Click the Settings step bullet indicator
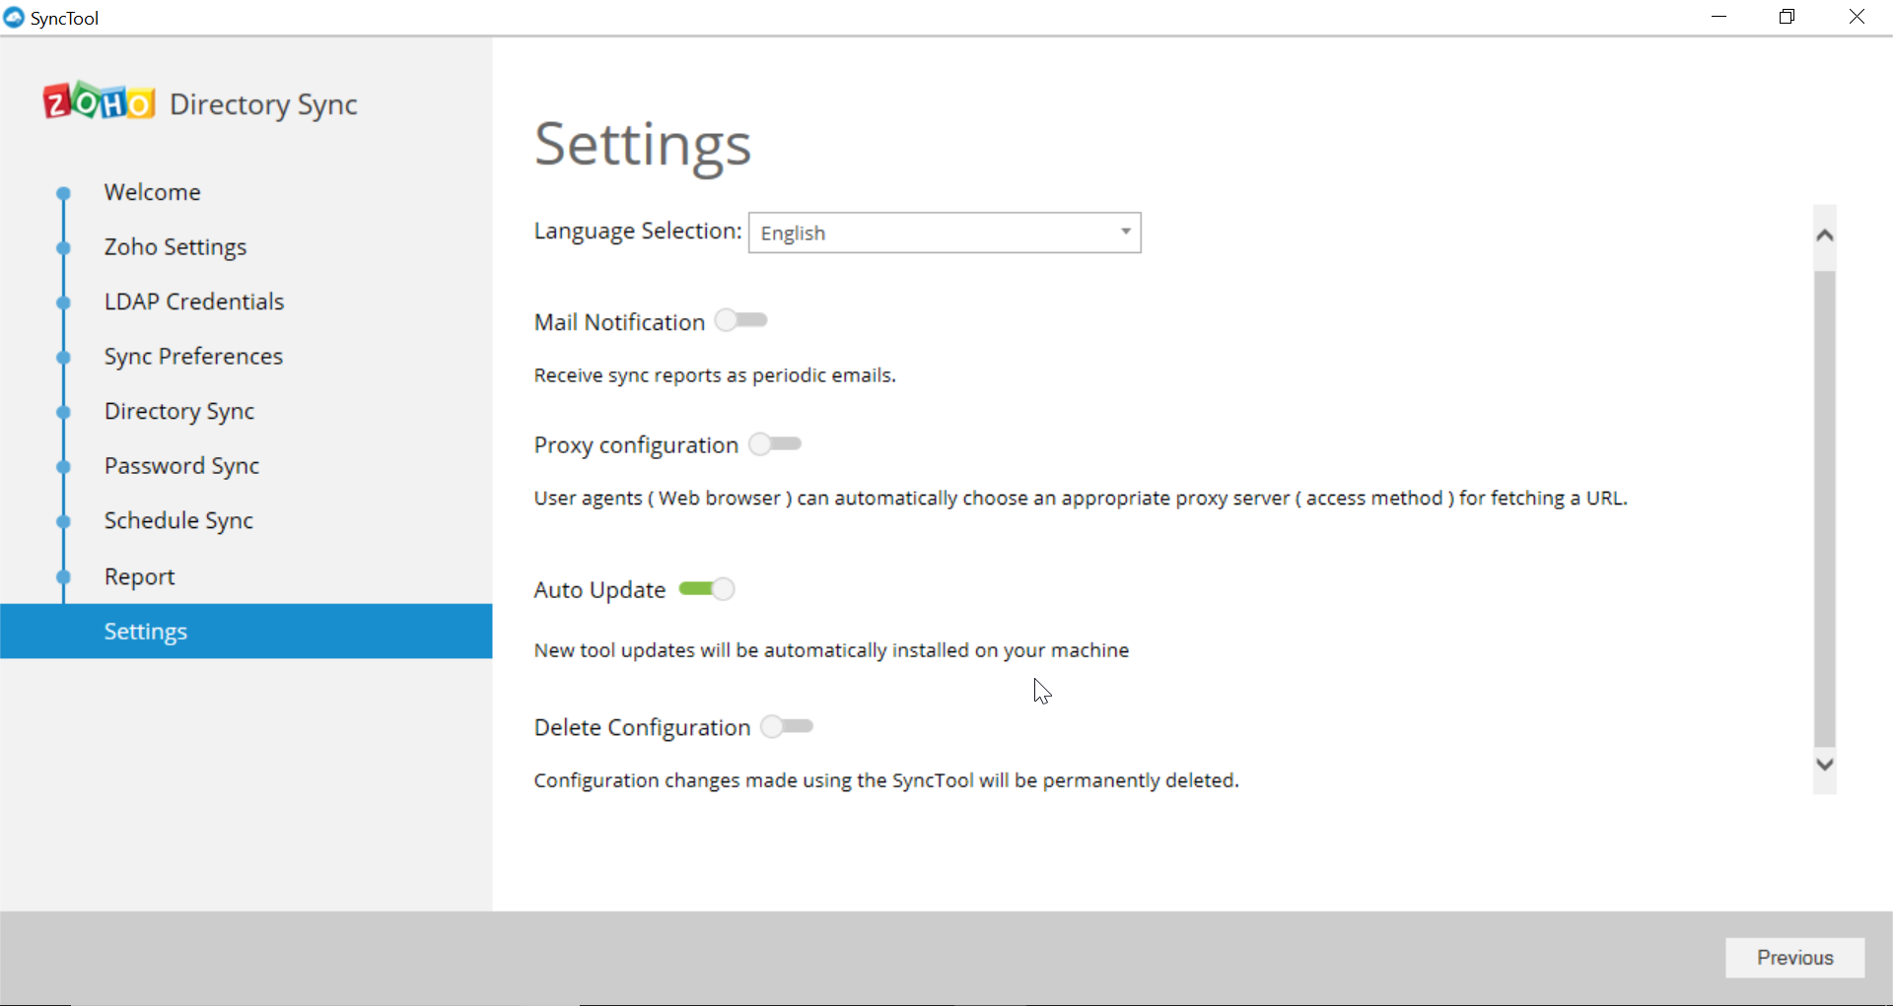This screenshot has height=1006, width=1893. pyautogui.click(x=63, y=631)
